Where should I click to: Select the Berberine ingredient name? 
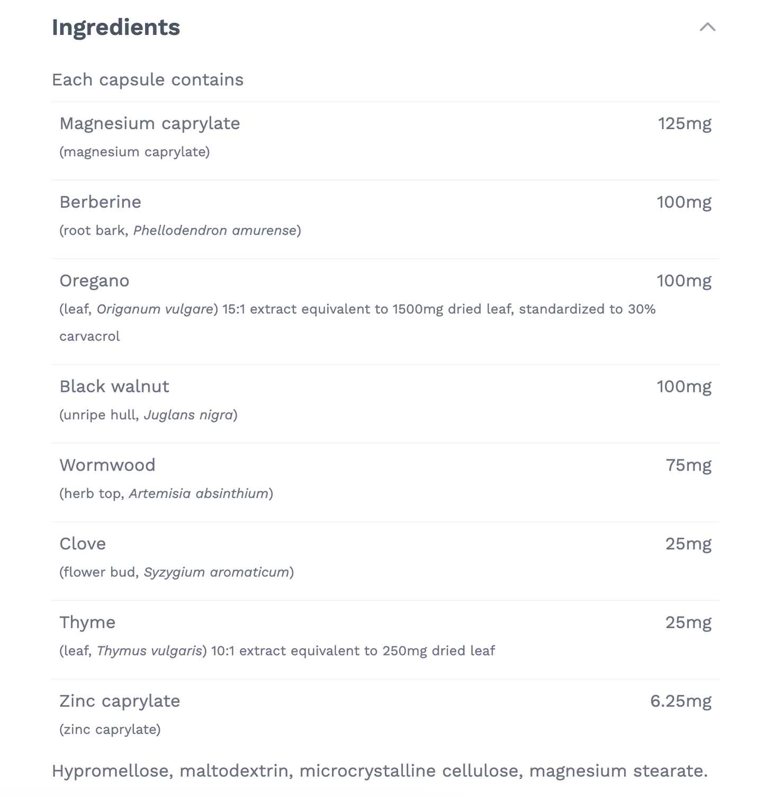tap(100, 202)
